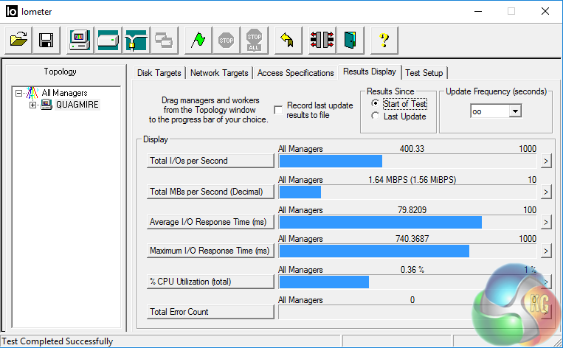Click the Total Error Count button
563x348 pixels.
tap(210, 312)
